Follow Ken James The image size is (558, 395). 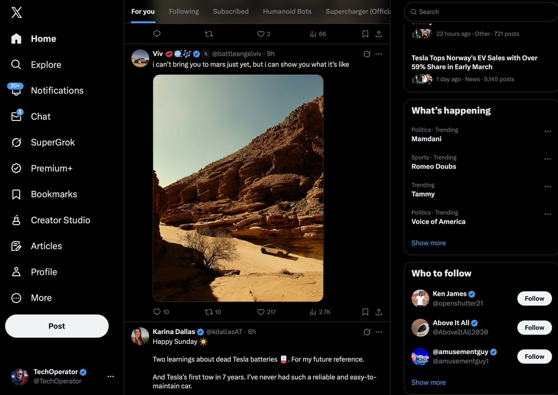pyautogui.click(x=534, y=298)
